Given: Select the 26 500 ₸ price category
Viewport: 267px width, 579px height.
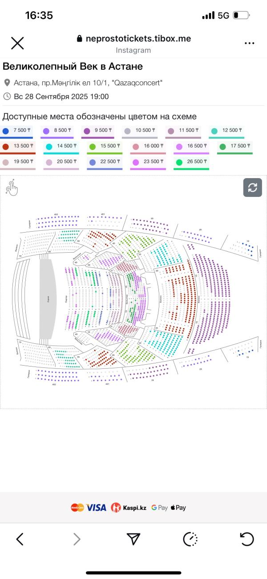Looking at the screenshot, I should tap(192, 163).
